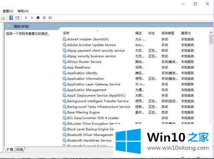The height and width of the screenshot is (159, 214).
Task: Click 自动(延迟... startup type of Background Intelligent Transfer
Action: (169, 101)
